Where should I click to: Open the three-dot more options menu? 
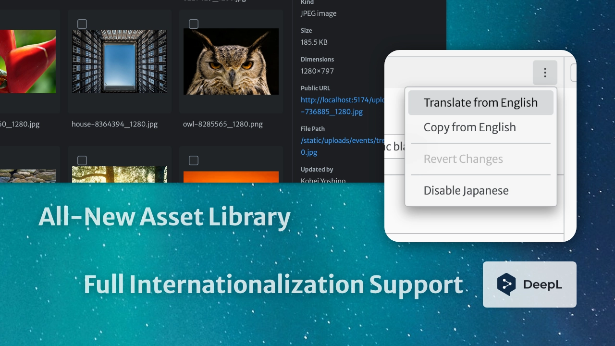[544, 73]
